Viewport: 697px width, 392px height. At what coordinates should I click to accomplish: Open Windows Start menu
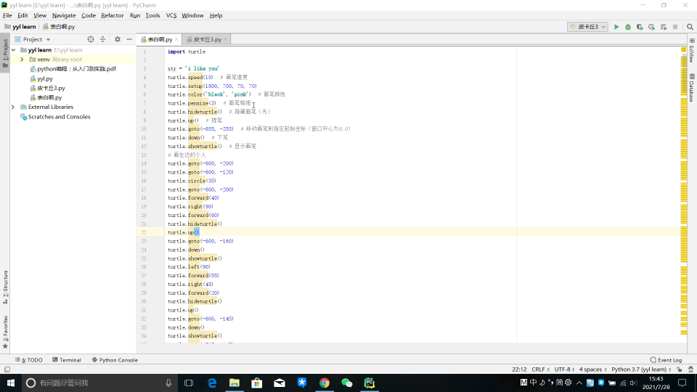tap(11, 383)
